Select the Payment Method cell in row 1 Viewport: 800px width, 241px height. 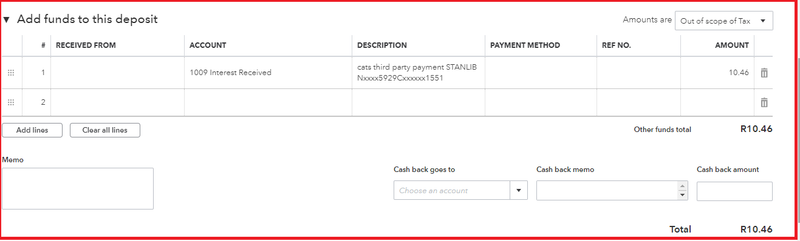point(541,73)
